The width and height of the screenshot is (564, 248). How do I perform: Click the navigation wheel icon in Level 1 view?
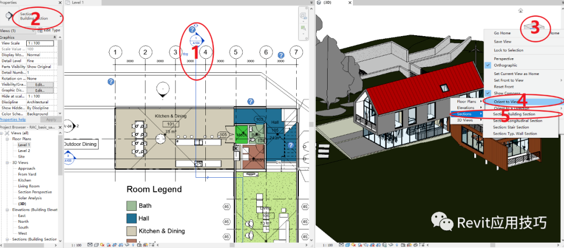pyautogui.click(x=303, y=16)
